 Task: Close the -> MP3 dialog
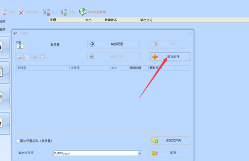coord(190,33)
